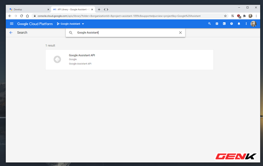The width and height of the screenshot is (263, 166).
Task: Click the 'Search' page title text
Action: pos(22,32)
